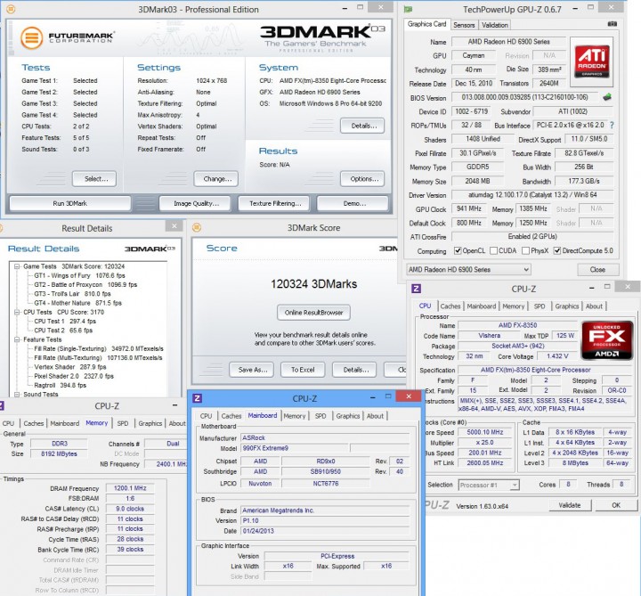The image size is (641, 596).
Task: Select GT4 - Mother Nature result row
Action: (x=78, y=303)
